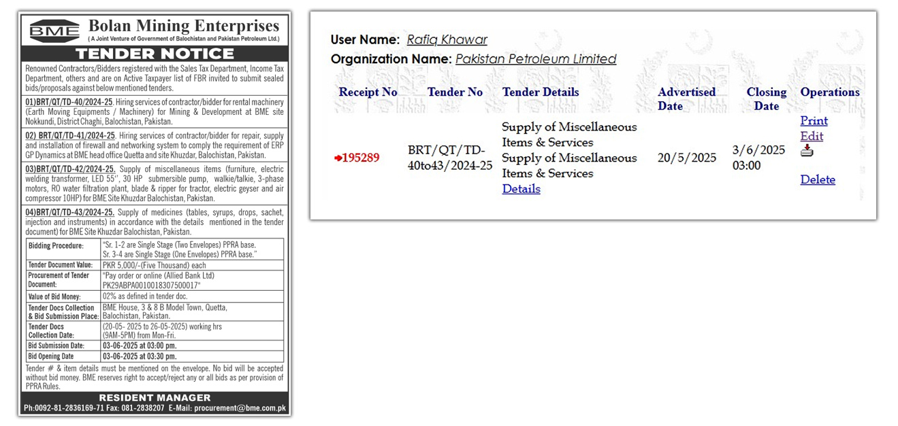Click the BME logo in the tender notice
The height and width of the screenshot is (426, 898).
(x=54, y=31)
